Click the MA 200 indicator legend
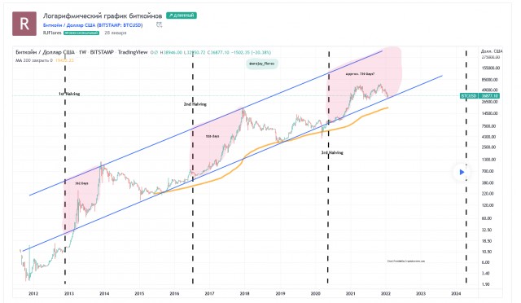 [45, 60]
